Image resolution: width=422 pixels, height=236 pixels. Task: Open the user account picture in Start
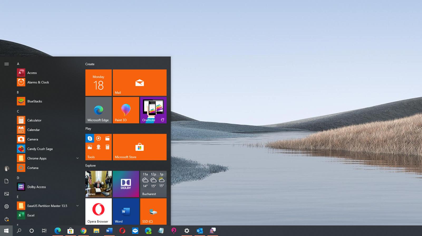[7, 168]
